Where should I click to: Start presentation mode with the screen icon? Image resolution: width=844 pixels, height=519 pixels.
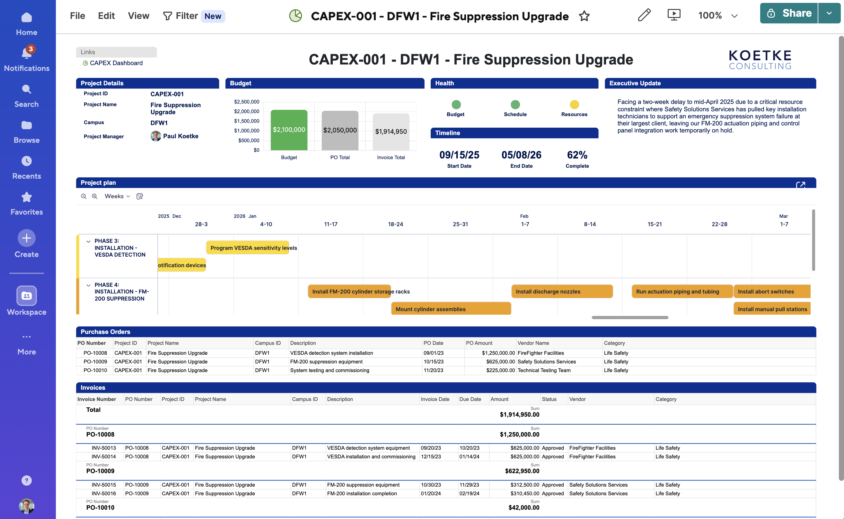click(x=673, y=15)
